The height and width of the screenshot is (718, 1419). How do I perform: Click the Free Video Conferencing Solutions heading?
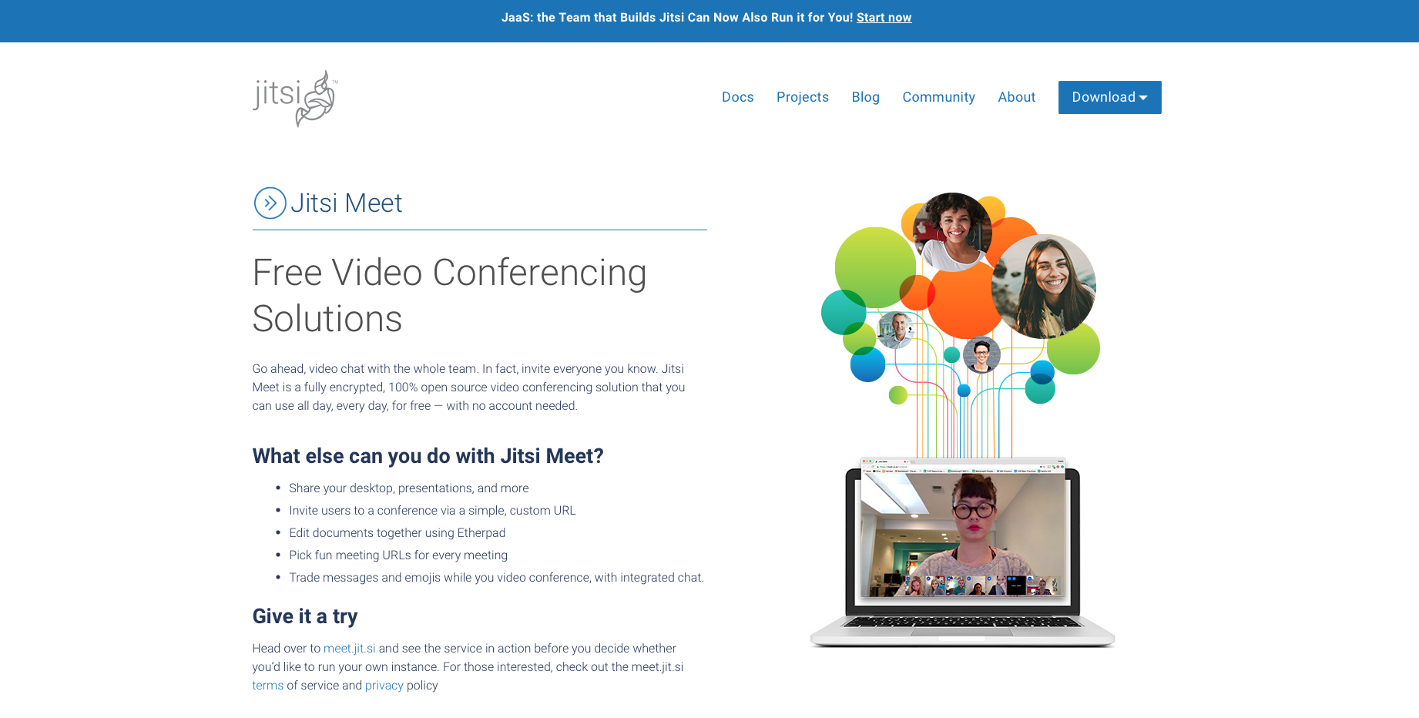449,296
